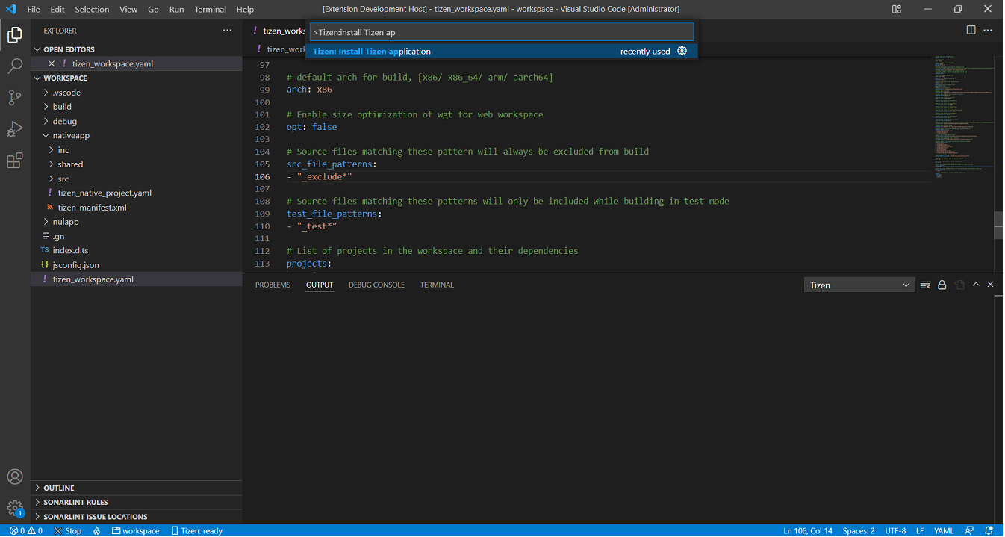Toggle auto-scroll lock in the Output panel

click(x=942, y=285)
